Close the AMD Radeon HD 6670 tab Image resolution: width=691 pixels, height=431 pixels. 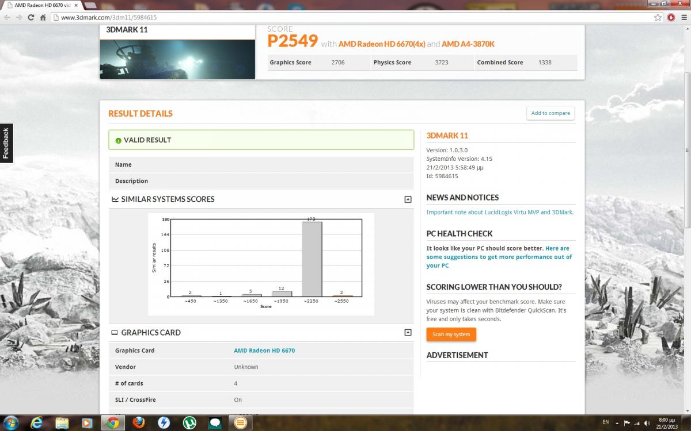(76, 5)
